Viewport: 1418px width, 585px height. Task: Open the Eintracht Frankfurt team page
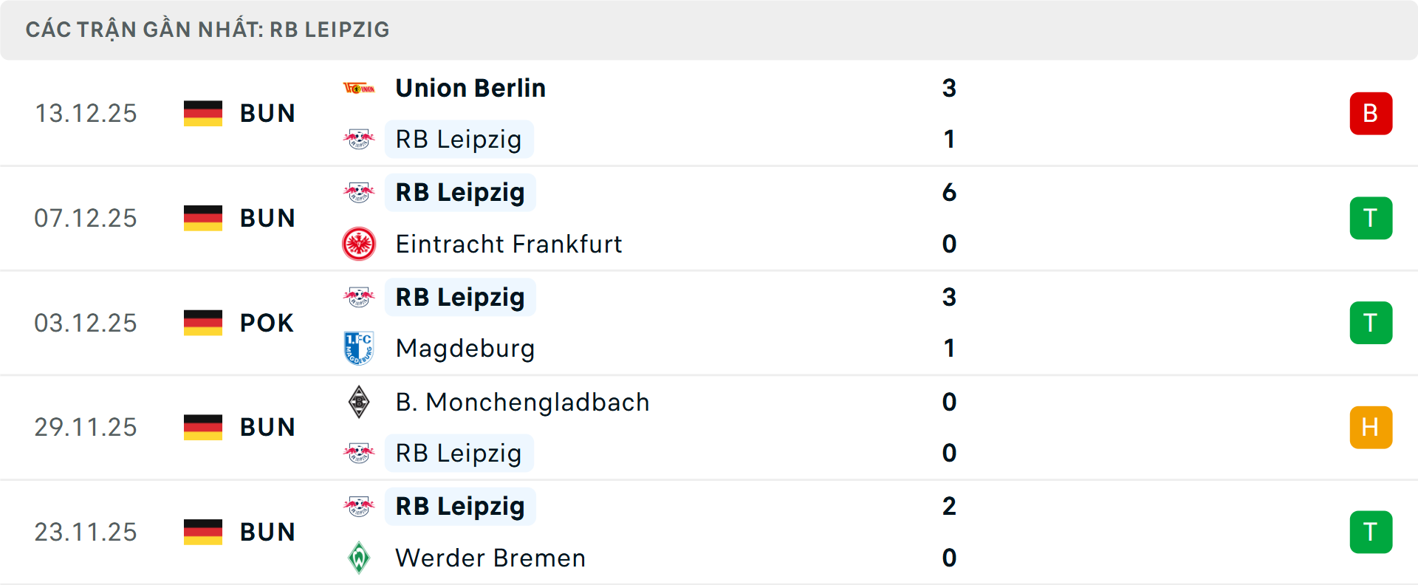click(x=509, y=244)
